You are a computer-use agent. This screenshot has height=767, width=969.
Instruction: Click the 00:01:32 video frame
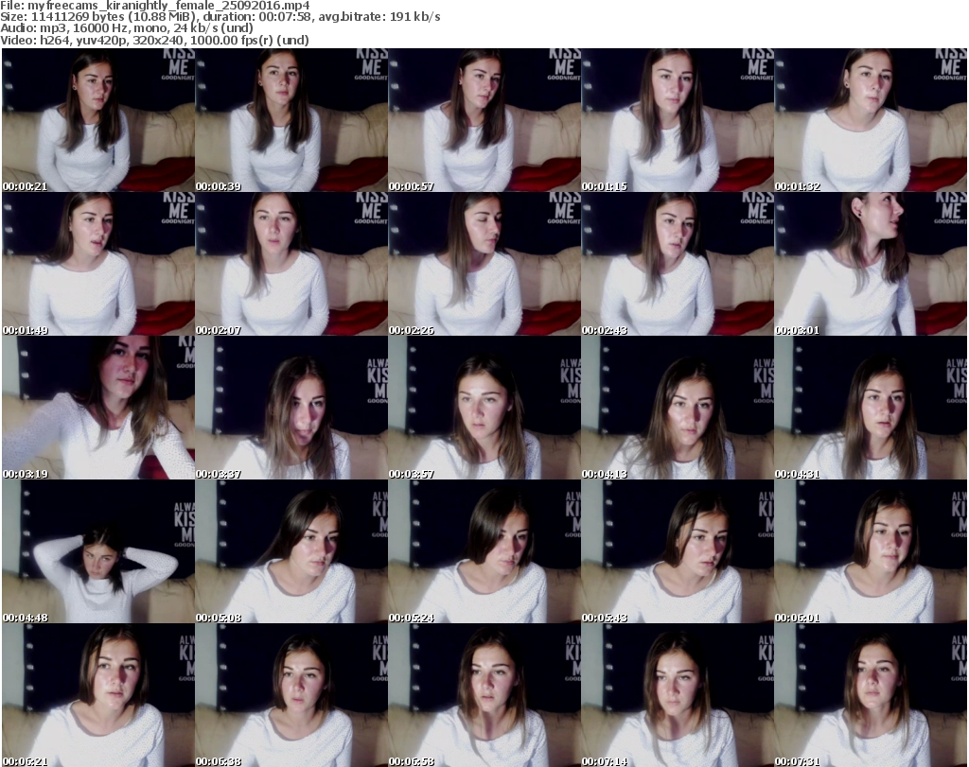coord(871,120)
